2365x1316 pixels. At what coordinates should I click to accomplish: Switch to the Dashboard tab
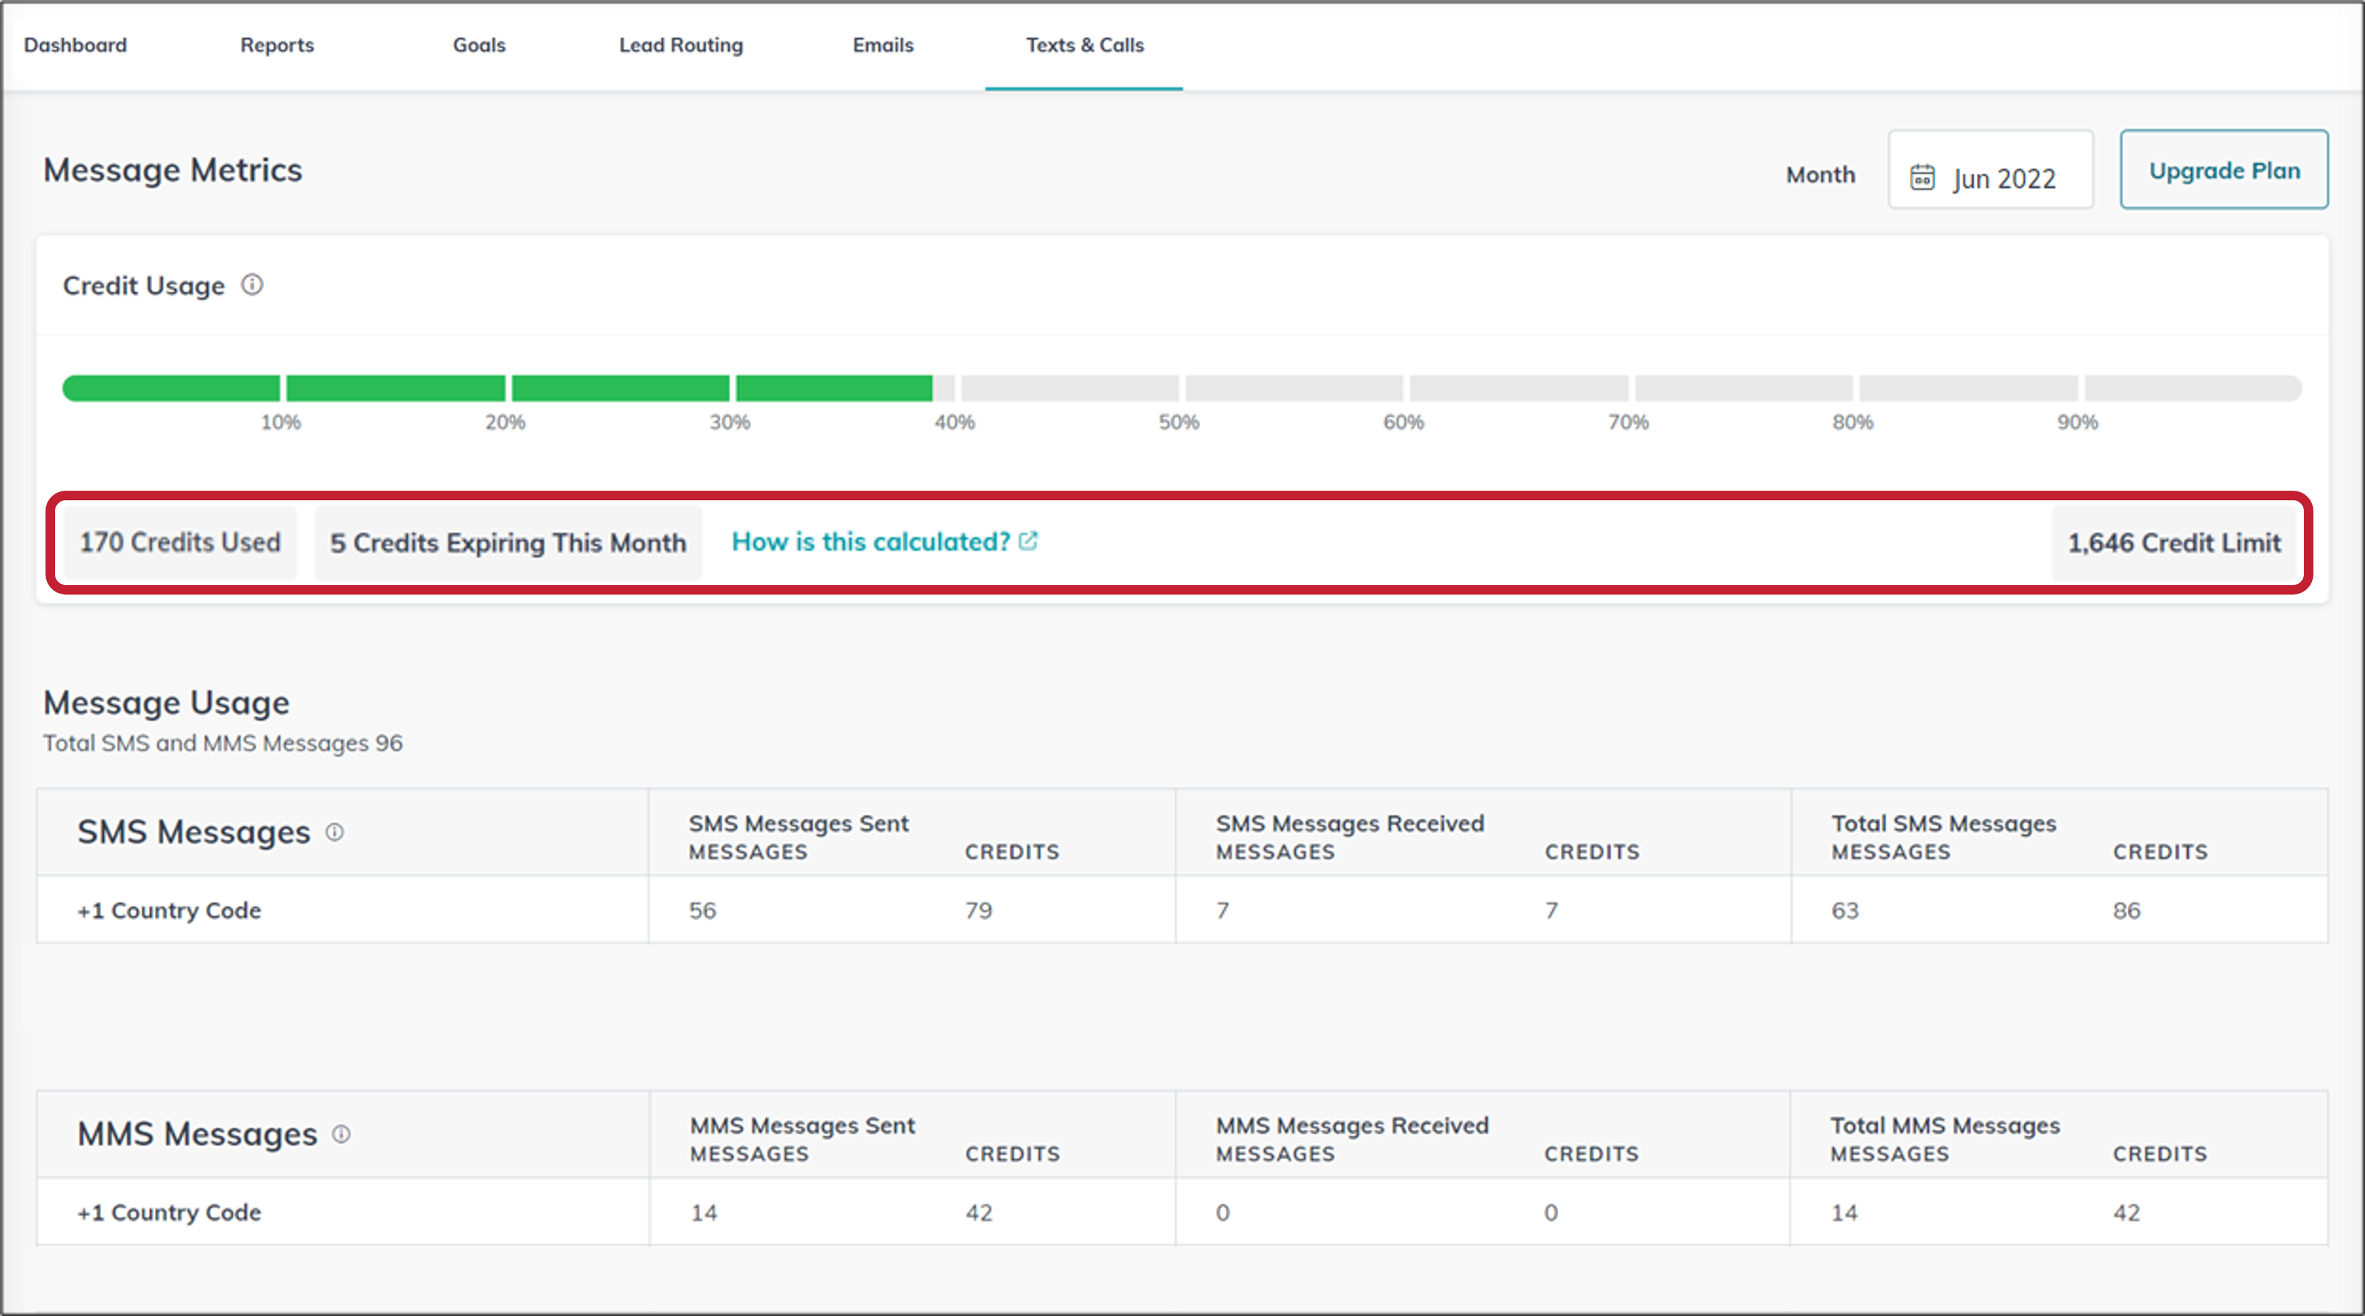tap(75, 44)
